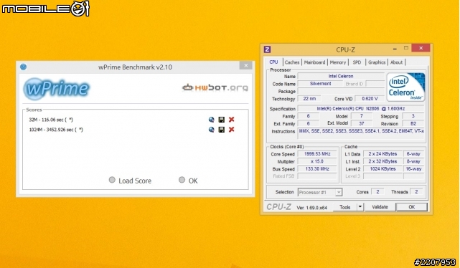This screenshot has width=460, height=268.
Task: Click the Bus Speed 133.30 MHz value
Action: click(x=317, y=169)
